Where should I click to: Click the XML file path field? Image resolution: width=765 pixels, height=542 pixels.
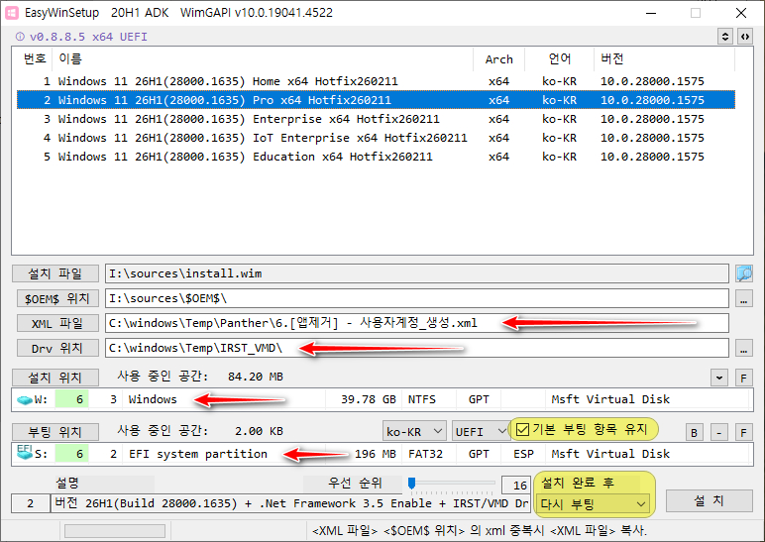[417, 323]
